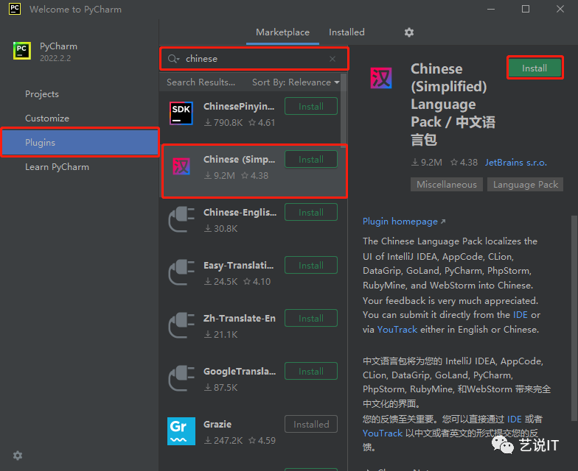This screenshot has width=578, height=471.
Task: Select the Zh-Translate-En plugin name
Action: click(x=239, y=318)
